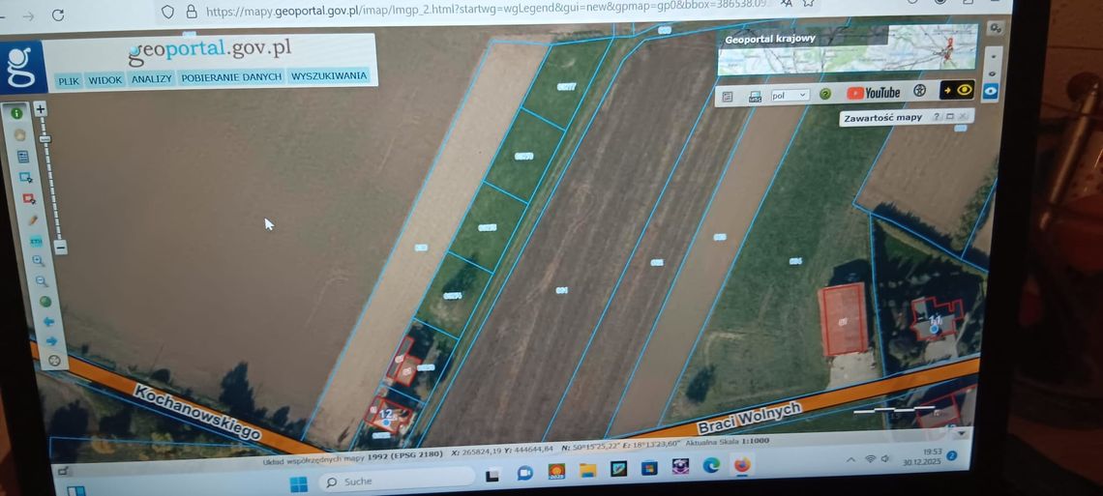Open the WYSZUKIWANIA search menu
1103x496 pixels.
coord(329,75)
